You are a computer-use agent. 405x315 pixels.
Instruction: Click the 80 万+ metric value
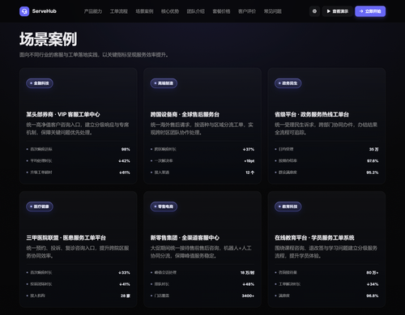[373, 273]
